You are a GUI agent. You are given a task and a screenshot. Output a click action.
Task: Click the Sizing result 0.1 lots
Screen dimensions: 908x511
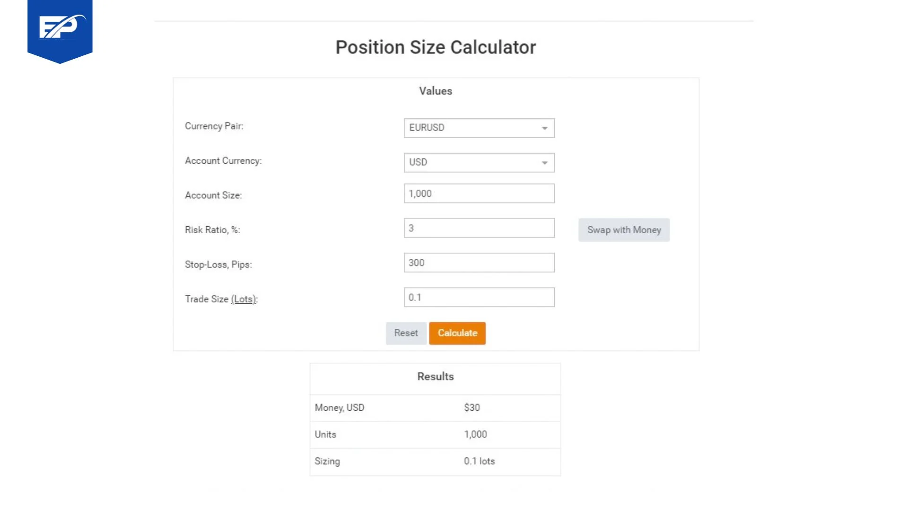479,461
